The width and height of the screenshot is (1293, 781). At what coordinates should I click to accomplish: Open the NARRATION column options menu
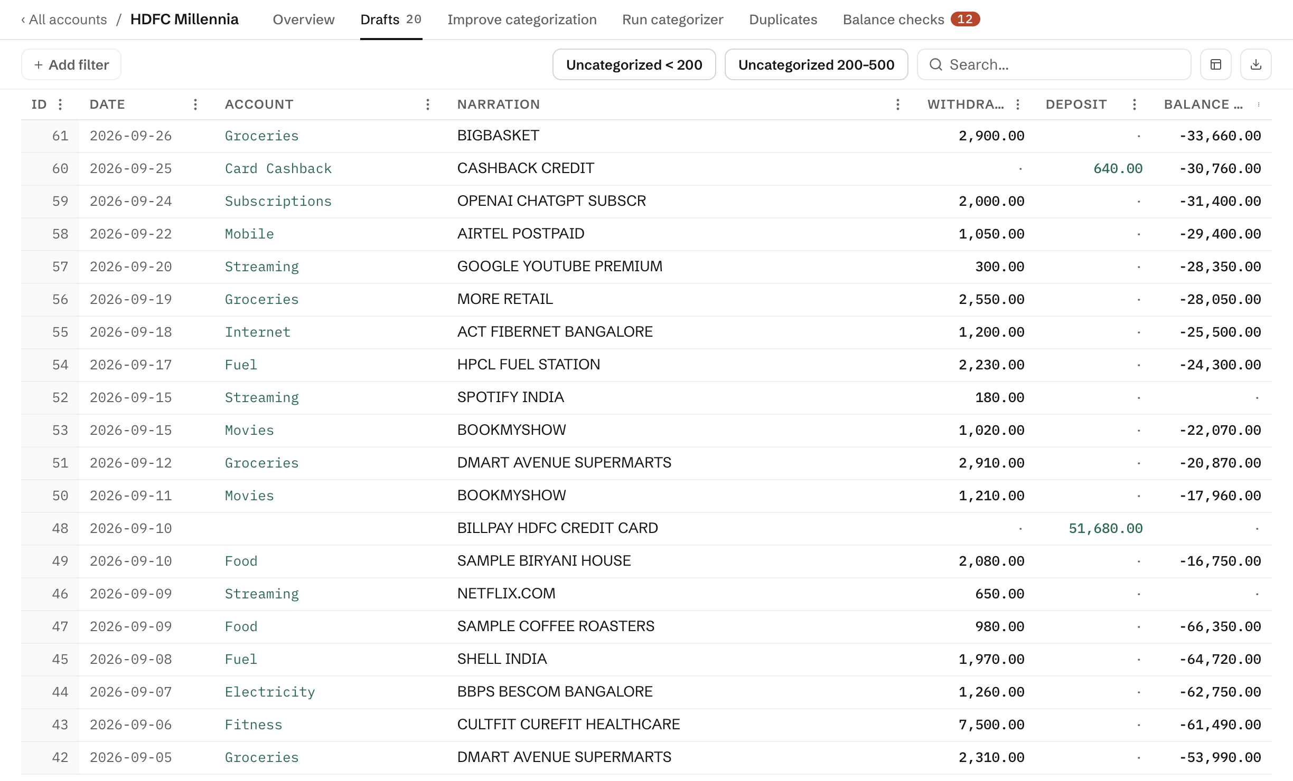pos(898,104)
